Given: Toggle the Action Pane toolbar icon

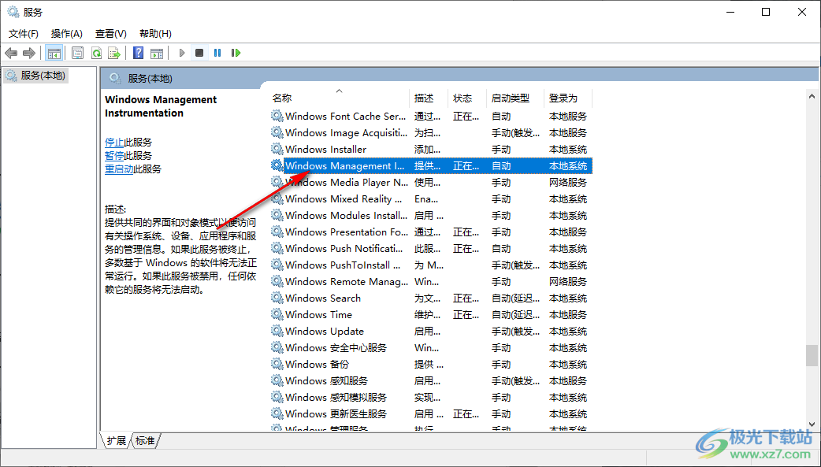Looking at the screenshot, I should (x=157, y=53).
